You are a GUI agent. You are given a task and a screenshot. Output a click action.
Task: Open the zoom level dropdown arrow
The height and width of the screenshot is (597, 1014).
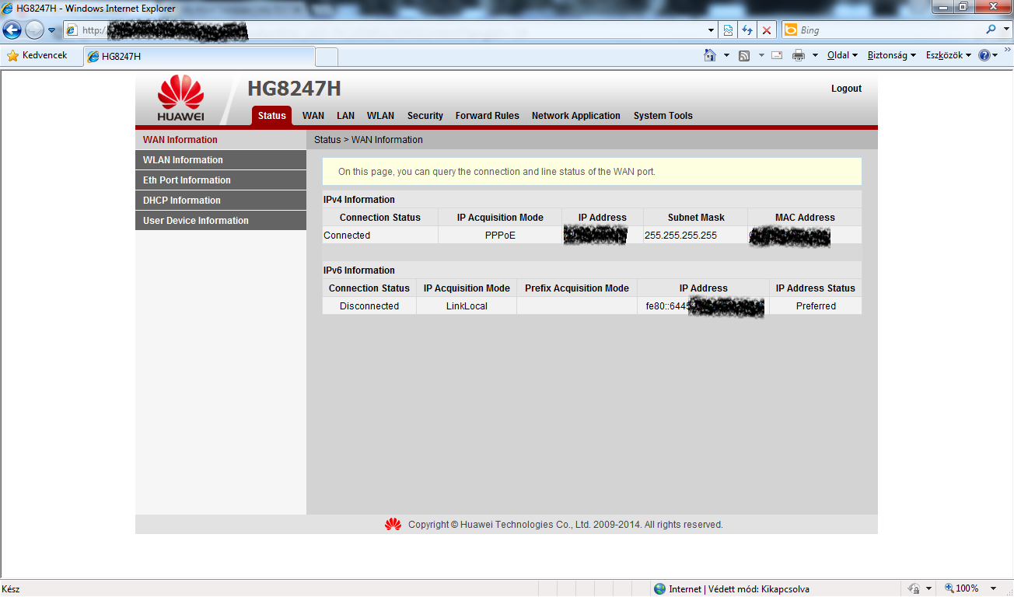point(994,588)
